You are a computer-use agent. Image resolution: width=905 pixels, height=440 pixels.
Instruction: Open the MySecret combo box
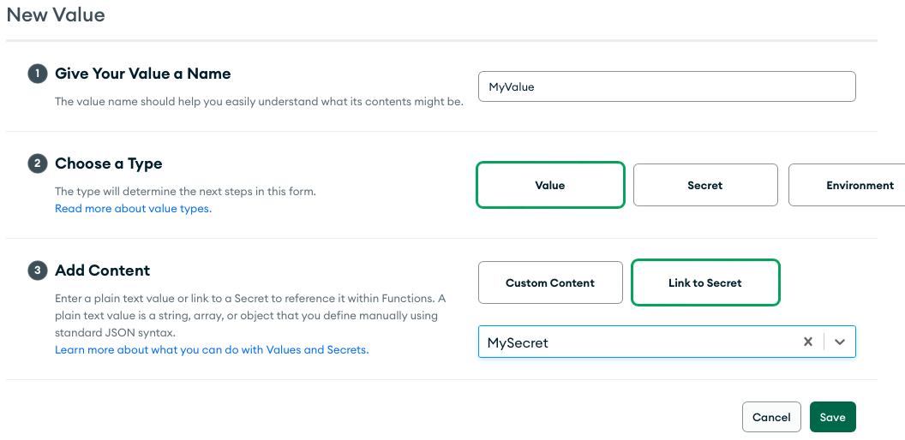pos(667,342)
